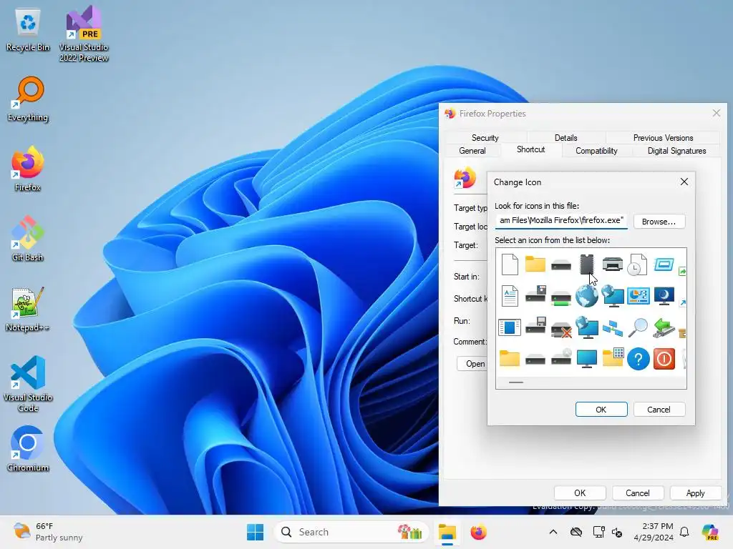Viewport: 733px width, 549px height.
Task: Expand the hidden system tray icons chevron
Action: [x=553, y=532]
